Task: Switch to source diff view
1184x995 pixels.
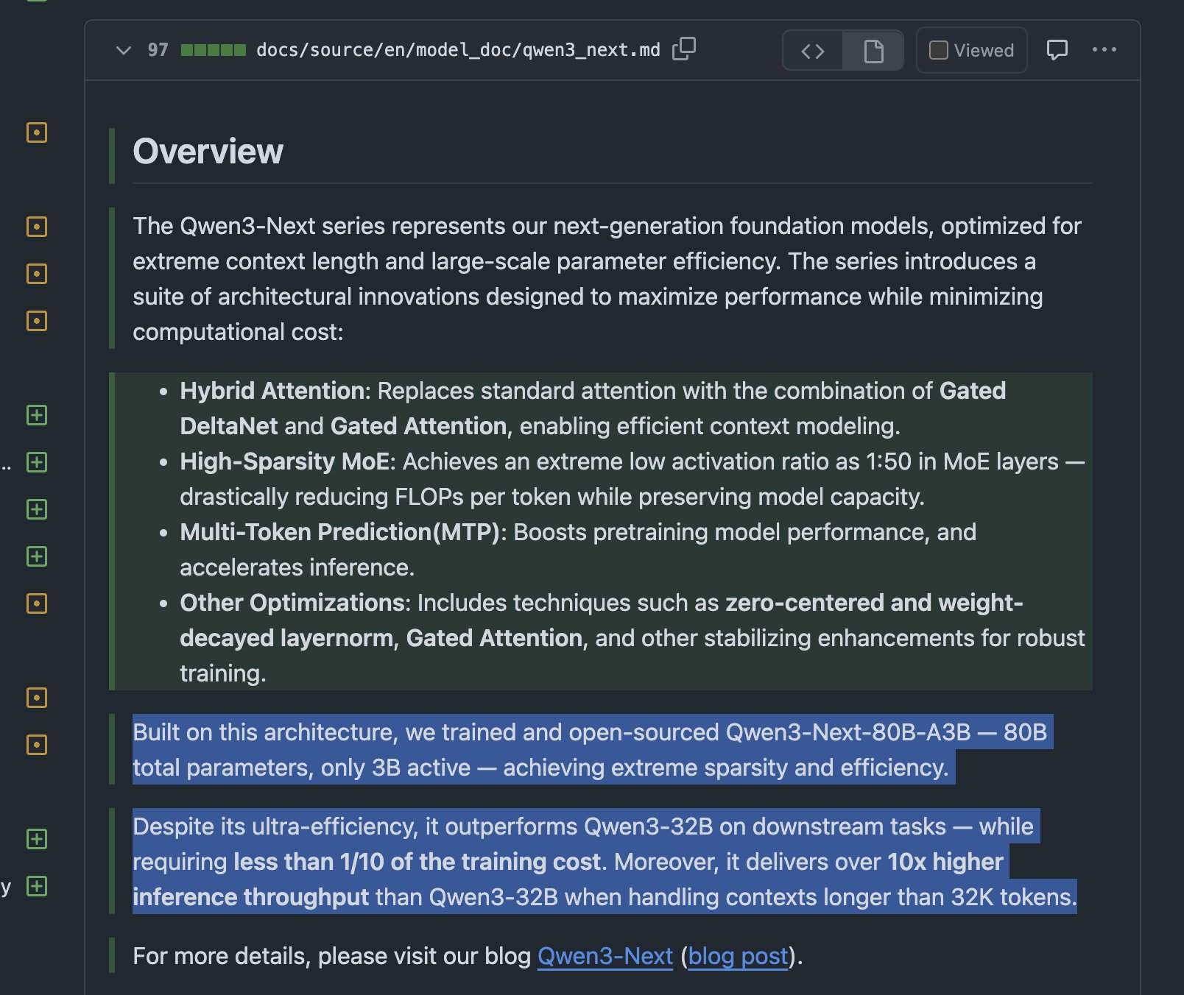Action: [x=812, y=51]
